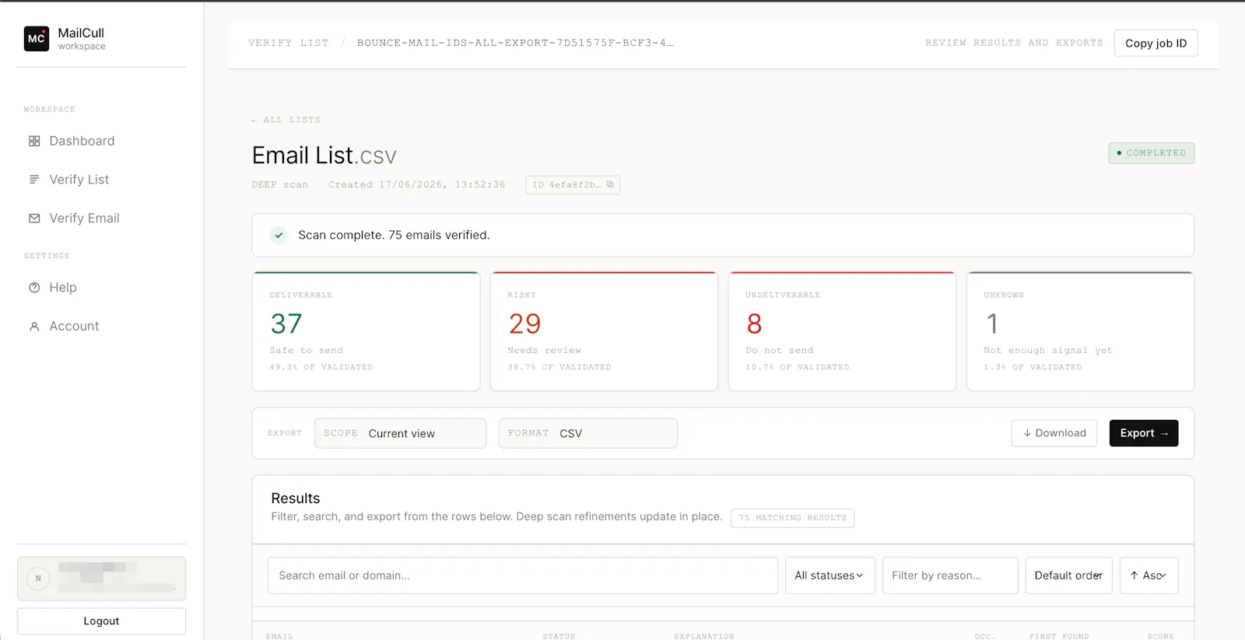Click the green scan complete checkmark icon
This screenshot has width=1245, height=640.
(279, 235)
